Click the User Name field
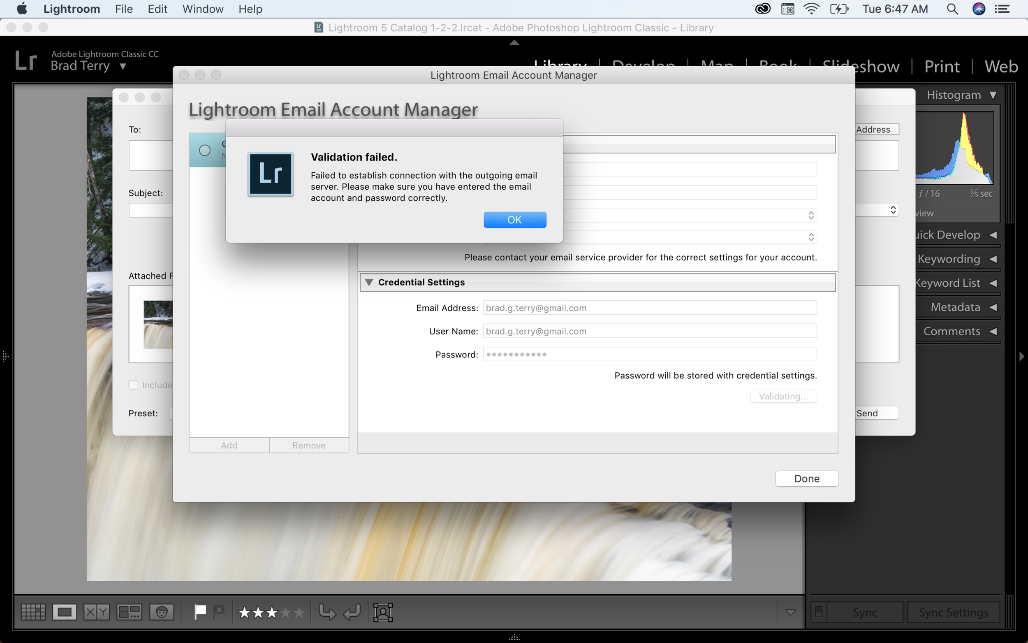1028x643 pixels. (649, 331)
